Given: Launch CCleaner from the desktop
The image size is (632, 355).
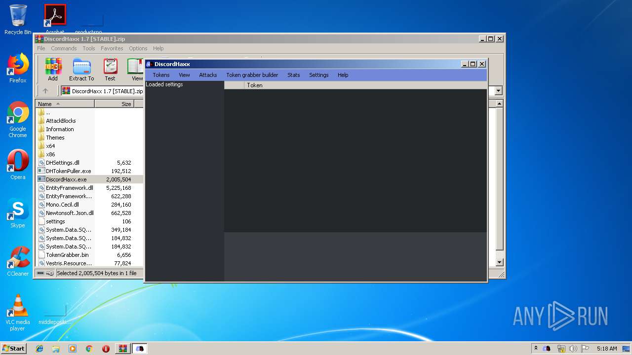Looking at the screenshot, I should (18, 261).
